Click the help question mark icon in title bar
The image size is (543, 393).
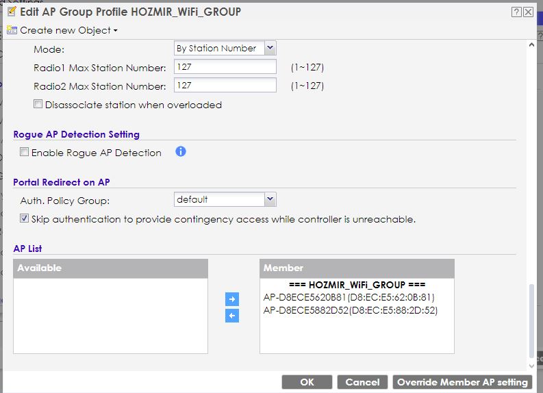516,12
